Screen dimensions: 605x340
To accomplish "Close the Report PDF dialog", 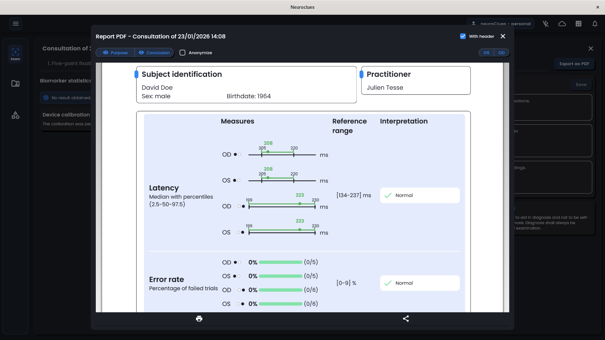I will coord(503,36).
